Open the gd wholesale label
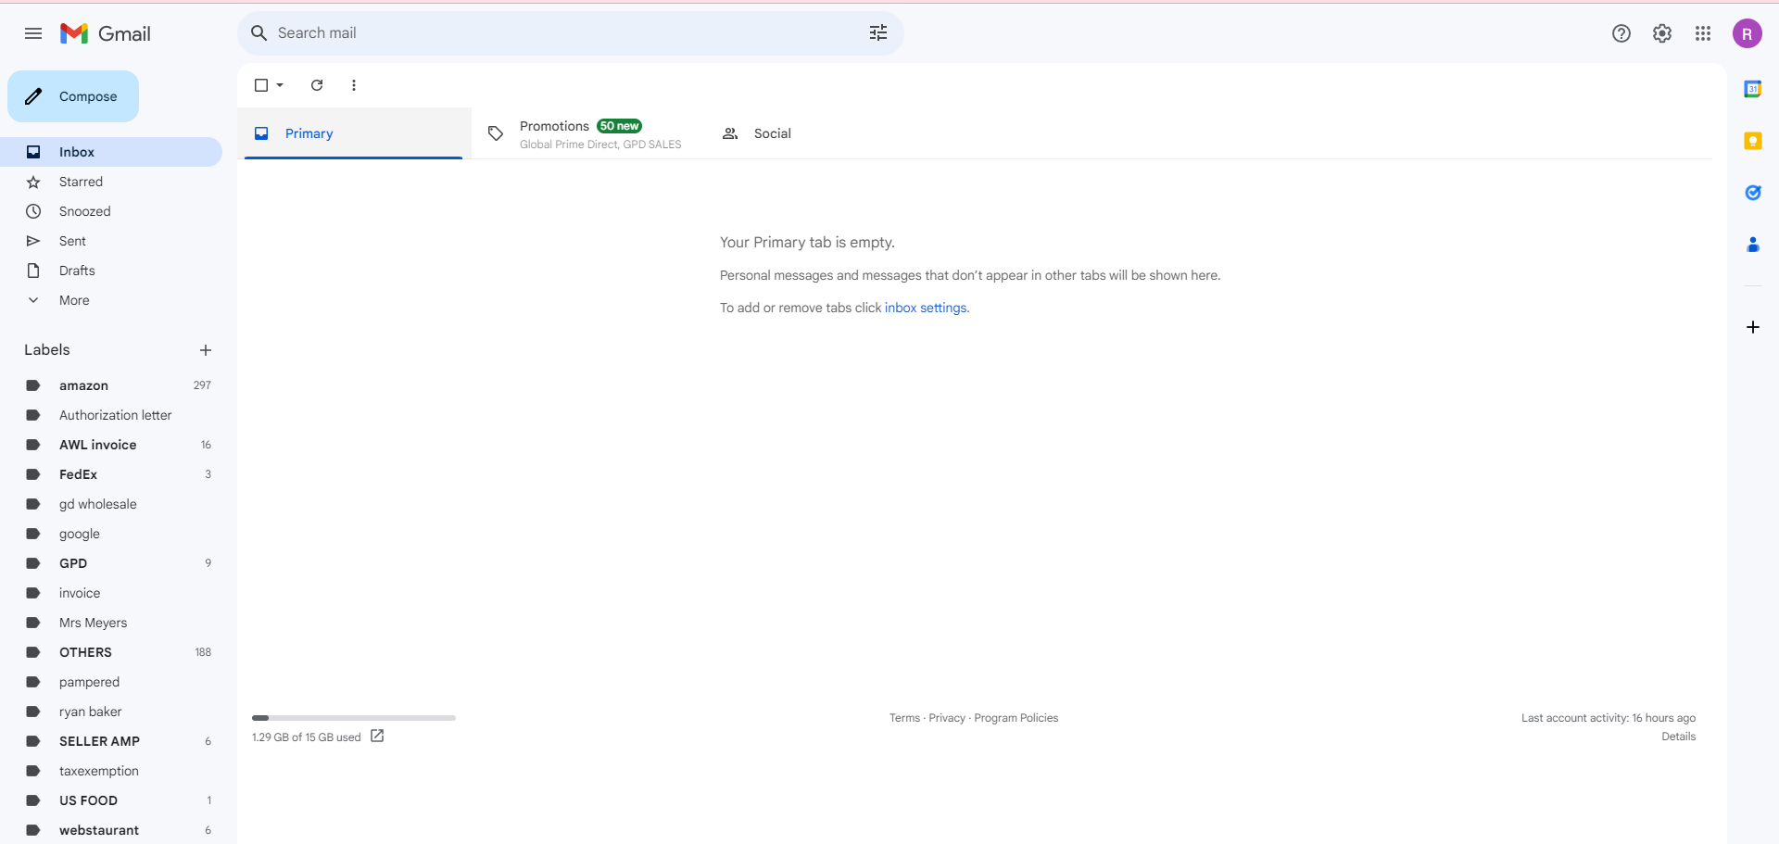This screenshot has width=1779, height=844. click(x=111, y=504)
